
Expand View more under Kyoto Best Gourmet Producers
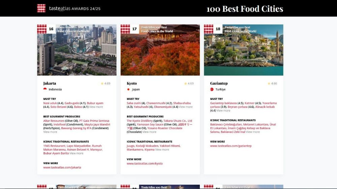pyautogui.click(x=149, y=132)
